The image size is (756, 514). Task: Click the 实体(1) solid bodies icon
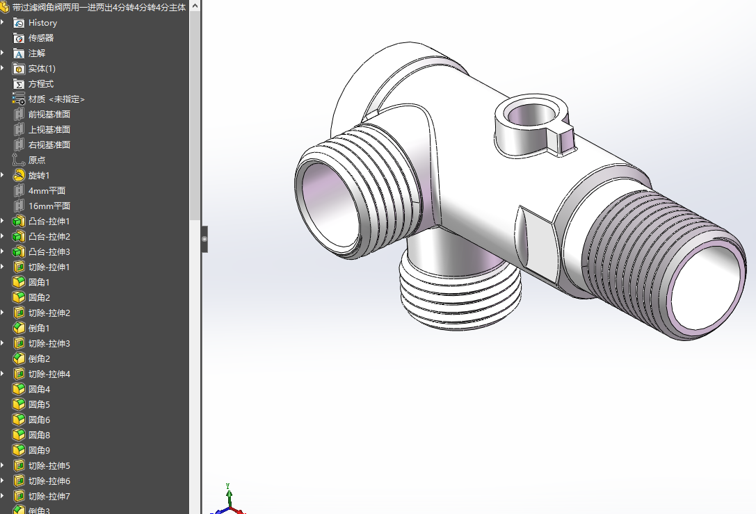tap(18, 69)
